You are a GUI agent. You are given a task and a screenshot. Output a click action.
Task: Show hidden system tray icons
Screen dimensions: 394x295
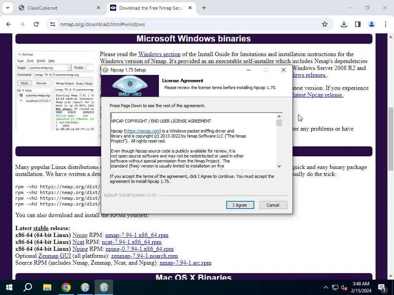pos(326,287)
